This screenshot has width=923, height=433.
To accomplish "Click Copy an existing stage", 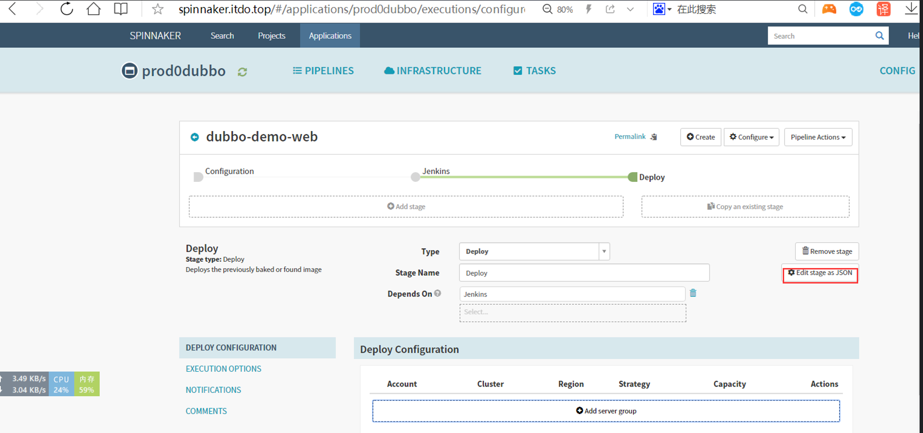I will point(745,207).
